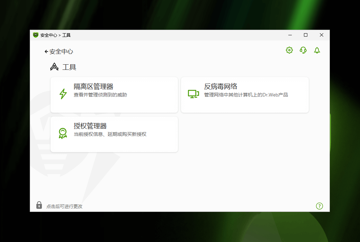Click the help question mark icon

coord(319,206)
